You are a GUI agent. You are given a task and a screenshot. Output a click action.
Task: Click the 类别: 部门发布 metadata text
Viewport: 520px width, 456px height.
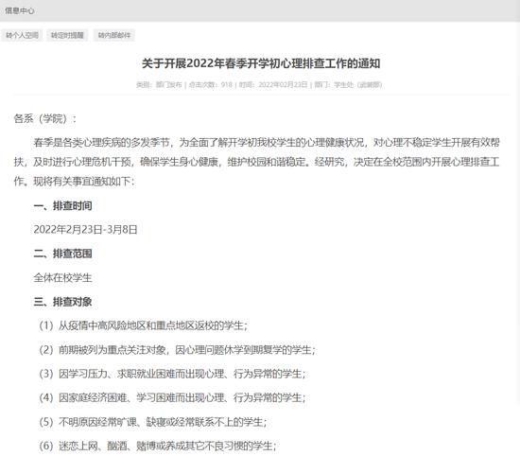(159, 84)
